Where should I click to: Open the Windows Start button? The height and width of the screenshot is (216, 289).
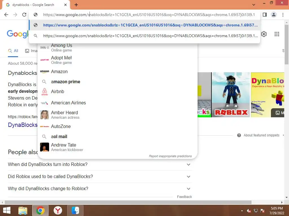coord(7,210)
